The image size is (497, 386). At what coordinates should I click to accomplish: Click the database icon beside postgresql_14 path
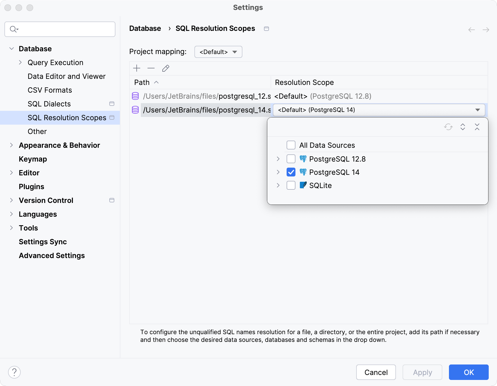click(x=135, y=110)
